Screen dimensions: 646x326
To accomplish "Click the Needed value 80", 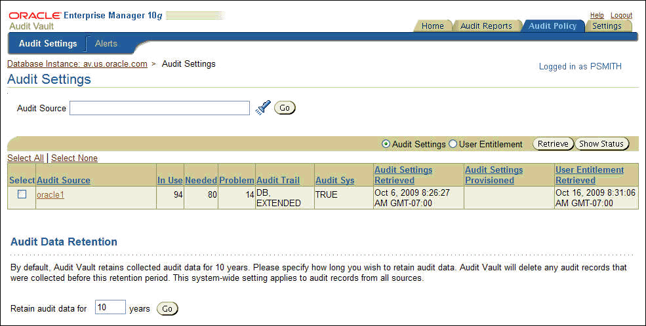I will [x=212, y=194].
